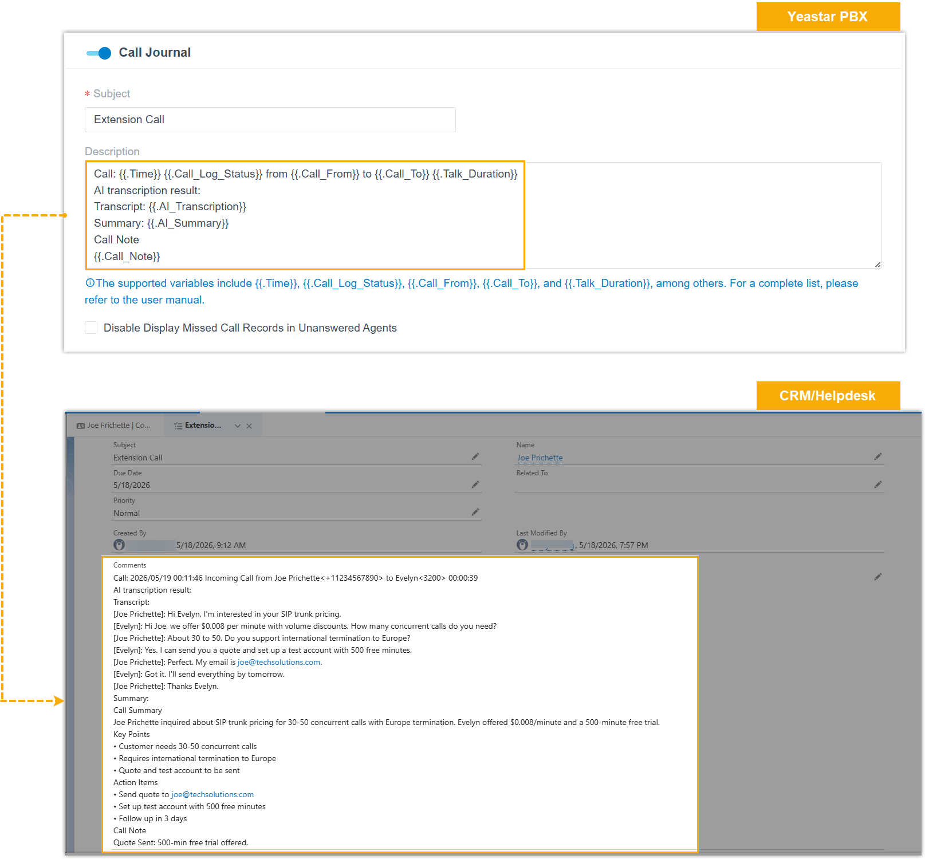Viewport: 925px width, 859px height.
Task: Click the 'Call: {{.Time}}' template first line
Action: pos(306,174)
